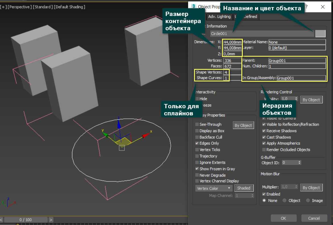
Task: Select the Image motion blur radio button
Action: pos(308,201)
